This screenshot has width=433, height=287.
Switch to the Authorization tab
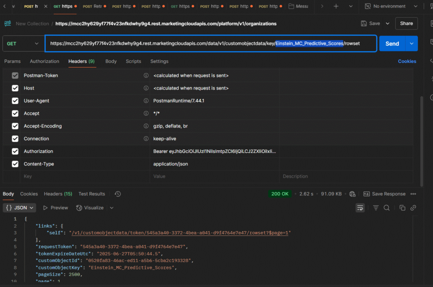click(x=44, y=61)
